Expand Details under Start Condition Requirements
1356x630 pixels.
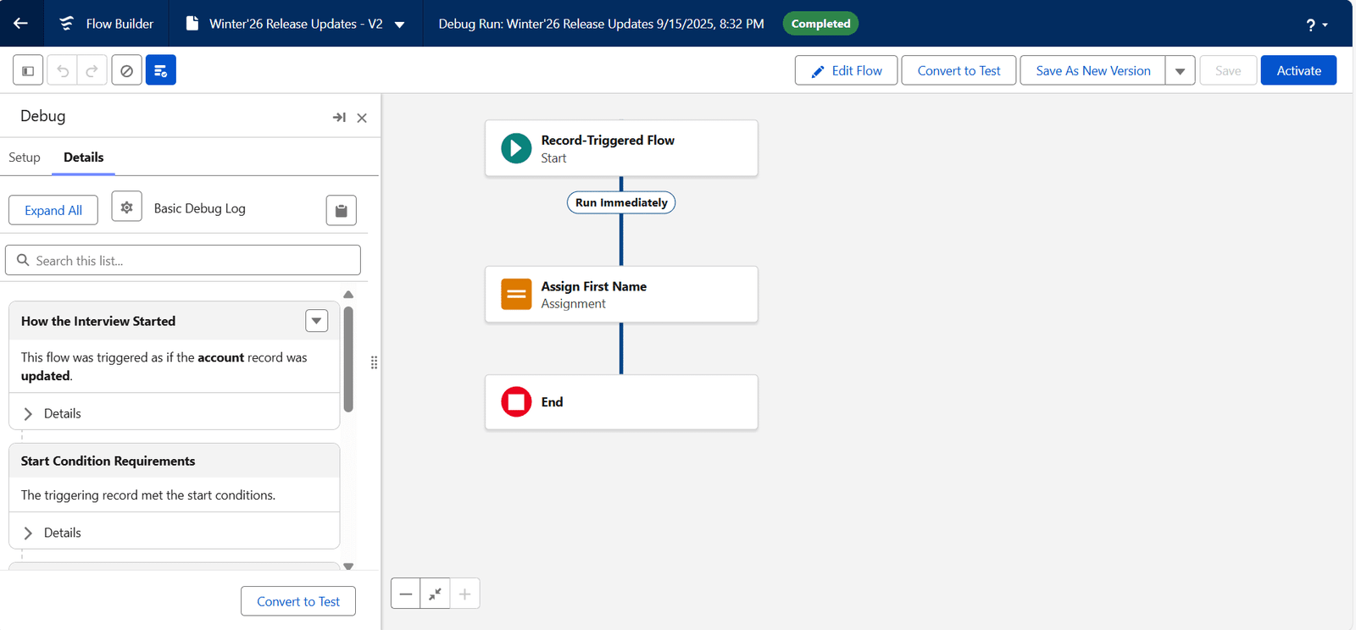(x=52, y=533)
